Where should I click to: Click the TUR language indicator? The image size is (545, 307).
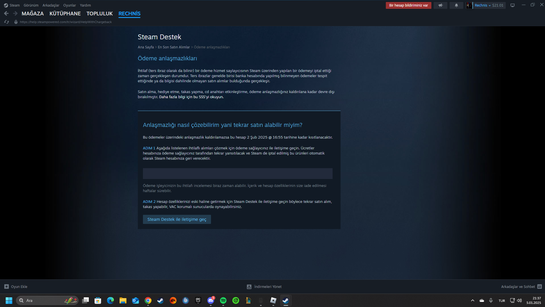tap(502, 301)
